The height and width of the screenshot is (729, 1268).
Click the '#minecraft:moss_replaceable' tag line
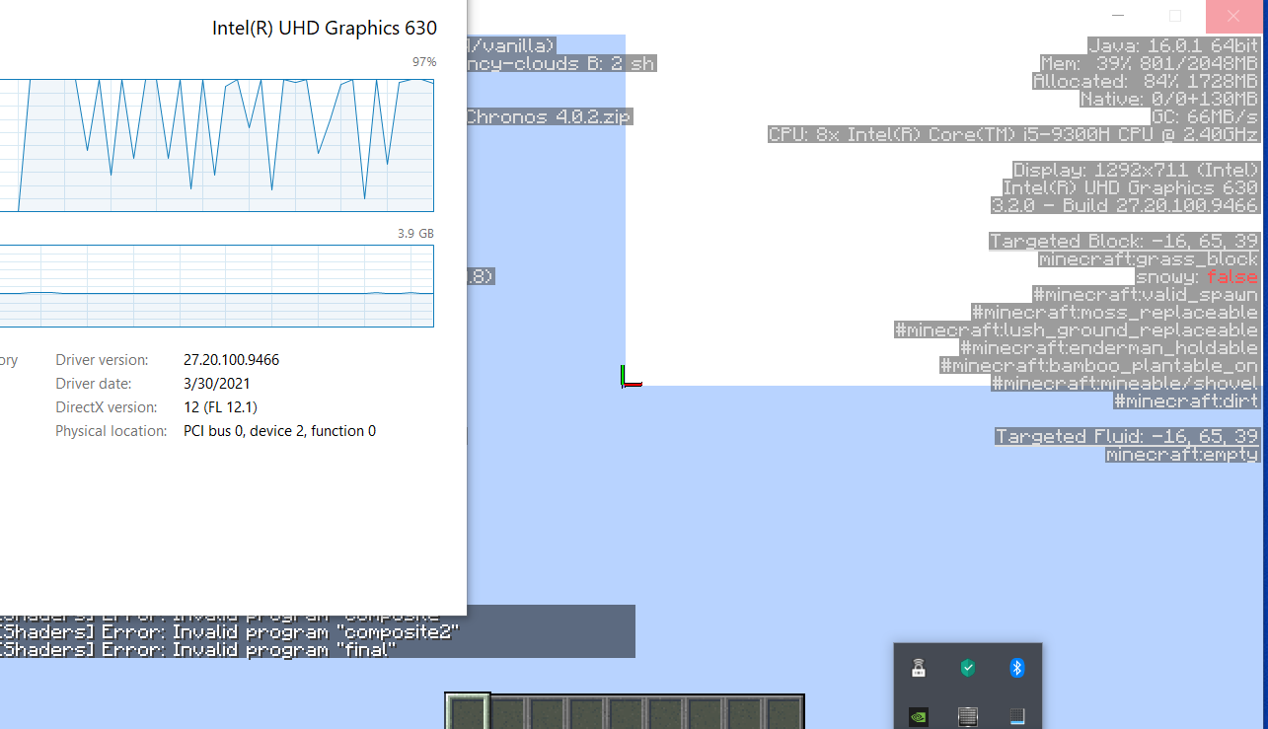(x=1115, y=312)
